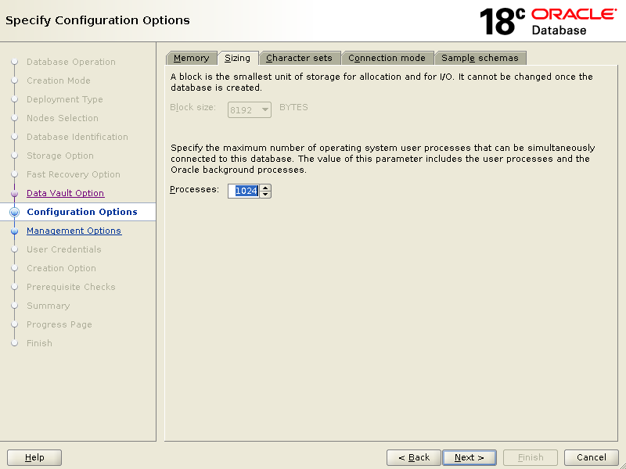Switch to the Memory tab
Screen dimensions: 626x469
tap(191, 58)
